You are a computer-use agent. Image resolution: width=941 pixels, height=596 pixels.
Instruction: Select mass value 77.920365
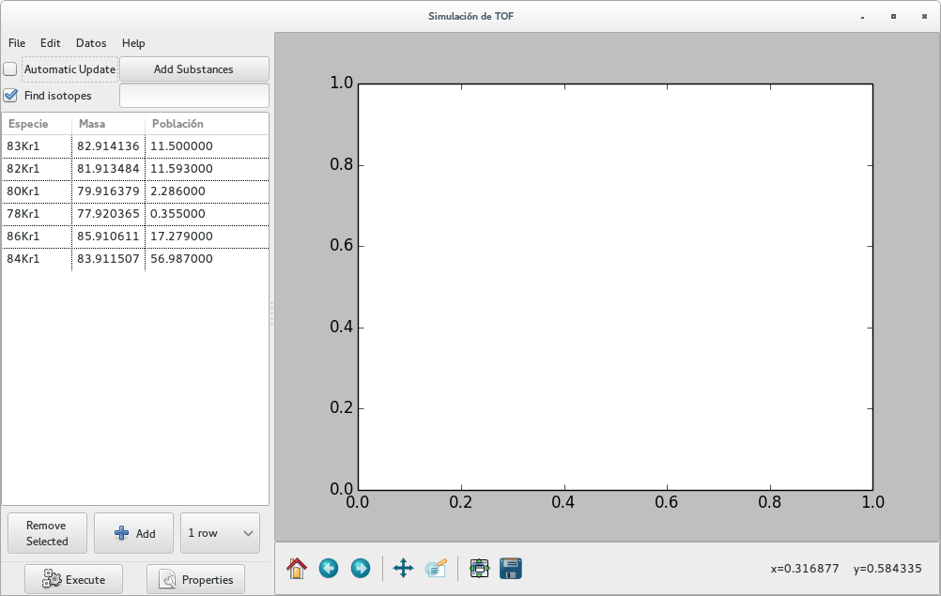(x=108, y=214)
